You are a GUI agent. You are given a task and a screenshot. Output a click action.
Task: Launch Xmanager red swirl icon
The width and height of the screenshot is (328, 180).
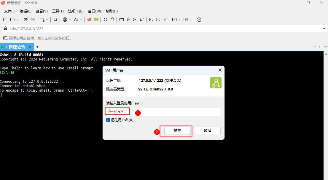(89, 20)
